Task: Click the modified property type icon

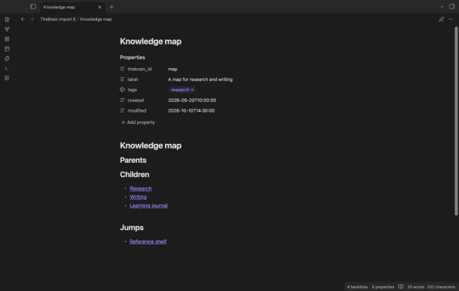Action: pos(123,110)
